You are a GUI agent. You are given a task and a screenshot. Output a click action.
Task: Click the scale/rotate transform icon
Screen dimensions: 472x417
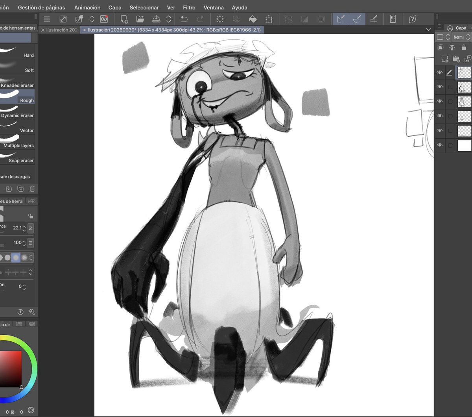pos(269,19)
